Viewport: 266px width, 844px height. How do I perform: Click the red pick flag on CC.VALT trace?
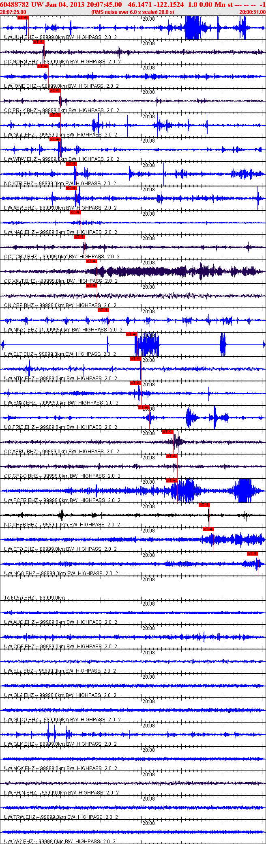click(x=91, y=261)
